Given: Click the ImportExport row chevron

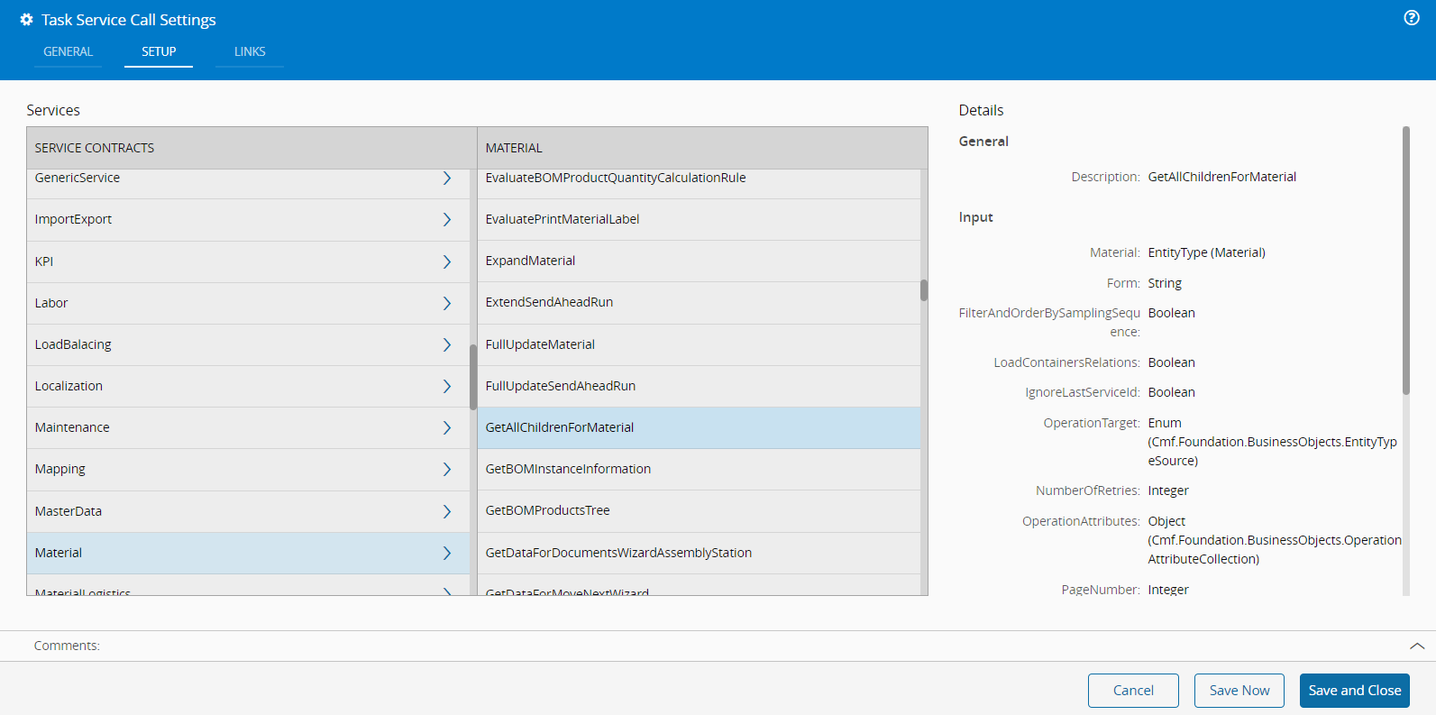Looking at the screenshot, I should [446, 220].
